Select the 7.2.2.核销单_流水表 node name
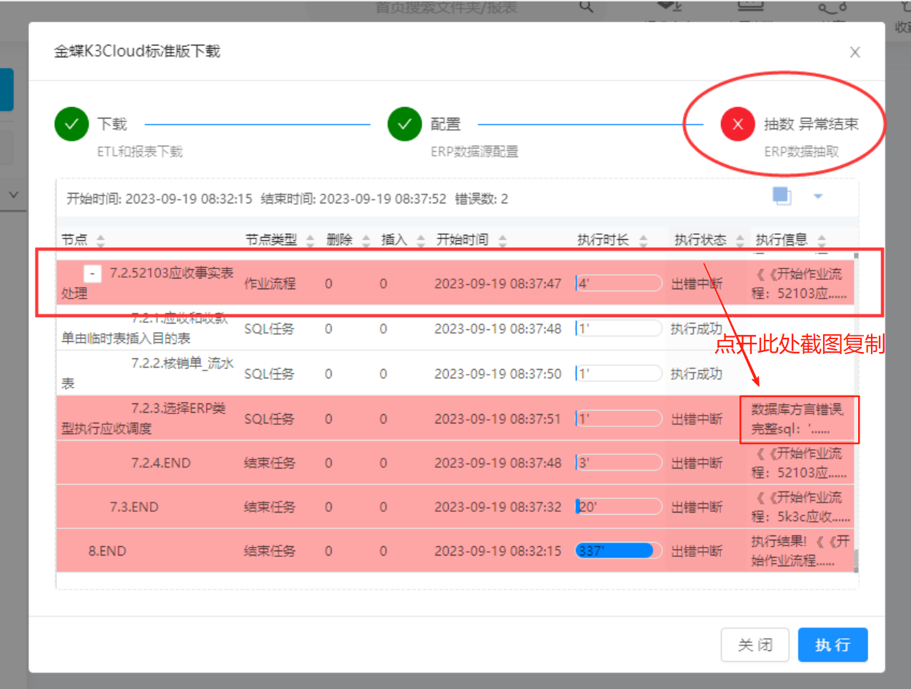 [x=148, y=373]
